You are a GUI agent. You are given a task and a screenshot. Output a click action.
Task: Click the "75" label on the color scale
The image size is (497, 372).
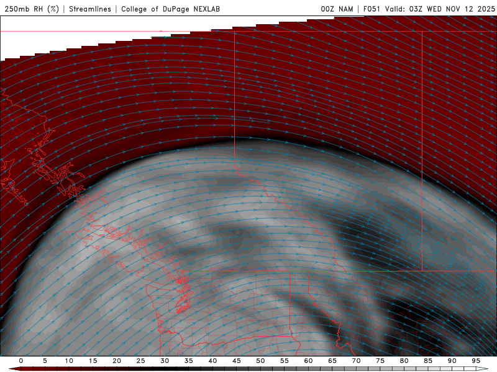[380, 361]
